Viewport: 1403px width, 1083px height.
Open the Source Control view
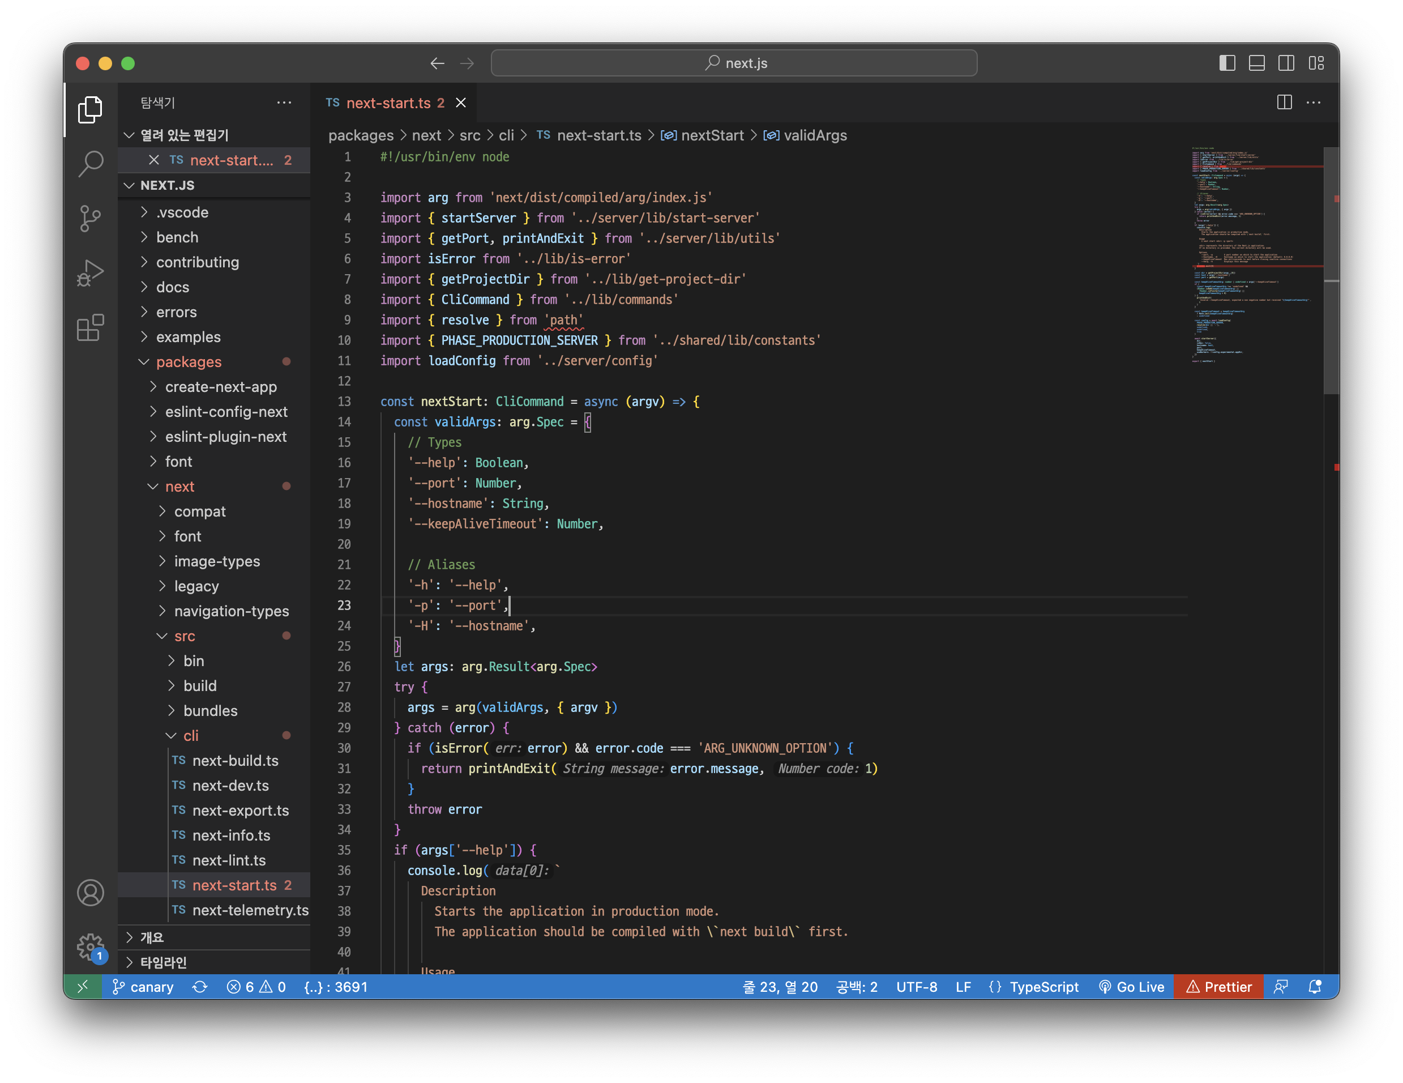[x=90, y=219]
